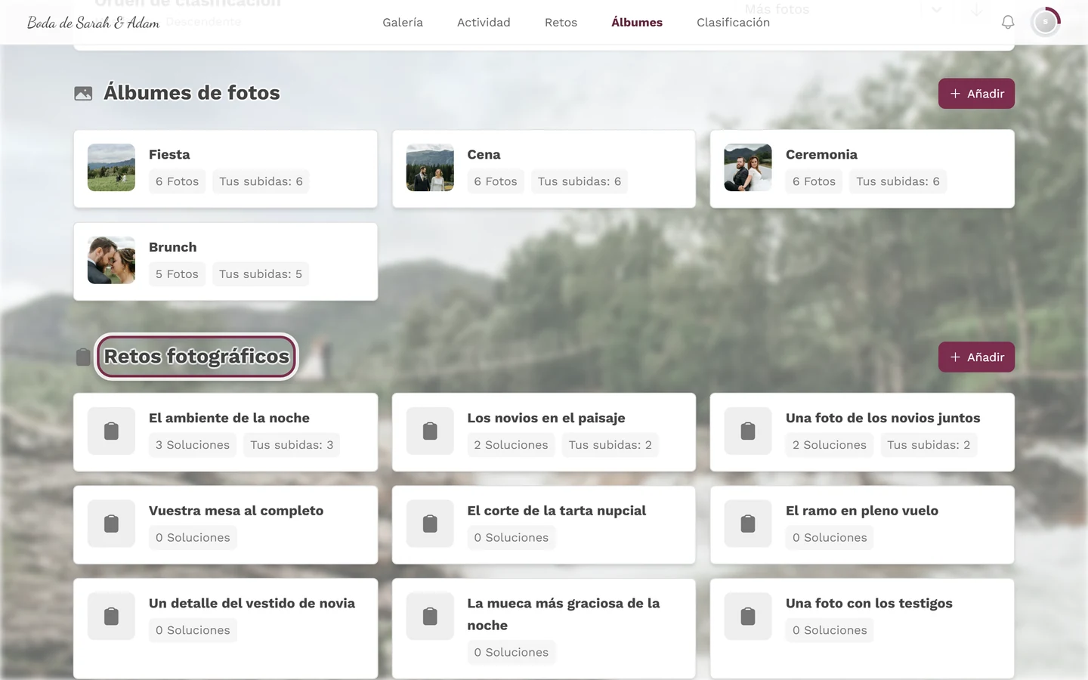The height and width of the screenshot is (680, 1088).
Task: Click the Ceremonia album title
Action: pyautogui.click(x=821, y=154)
